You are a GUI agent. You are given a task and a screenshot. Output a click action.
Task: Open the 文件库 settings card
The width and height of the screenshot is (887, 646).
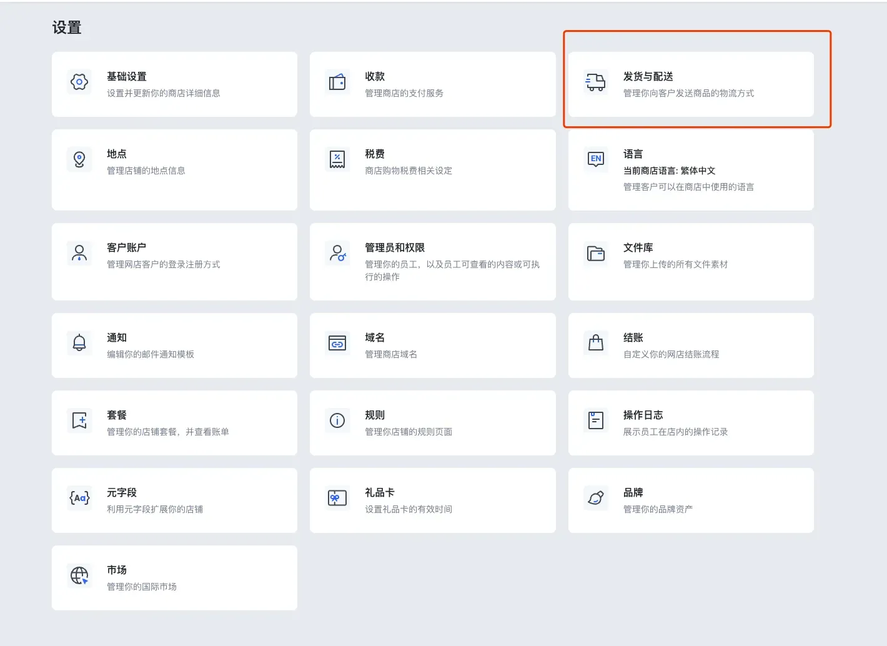click(691, 262)
